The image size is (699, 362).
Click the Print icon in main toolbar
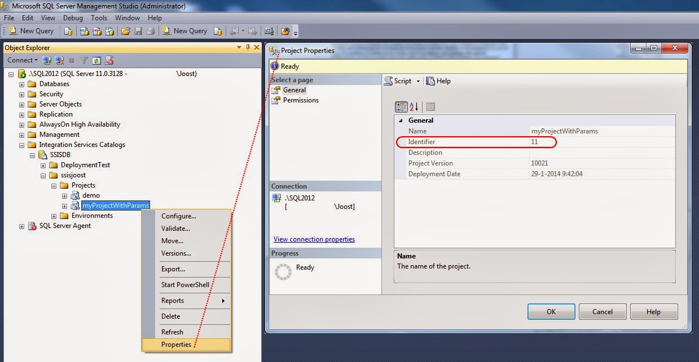pos(150,31)
